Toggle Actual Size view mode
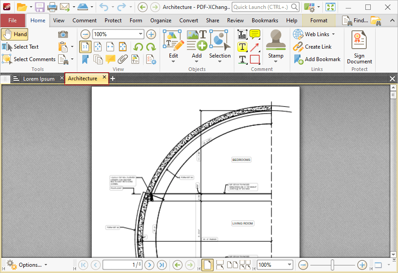The width and height of the screenshot is (398, 273). click(x=85, y=47)
